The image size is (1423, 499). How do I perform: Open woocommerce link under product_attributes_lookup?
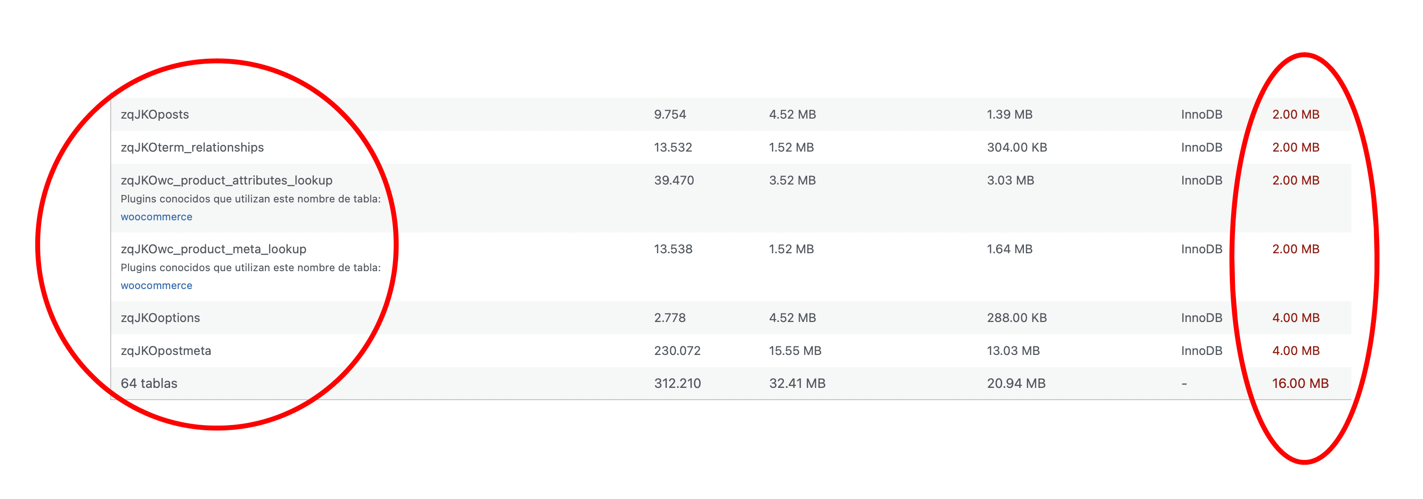coord(156,217)
